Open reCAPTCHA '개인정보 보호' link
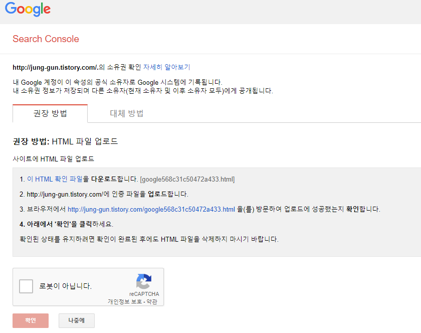This screenshot has width=421, height=333. tap(125, 301)
